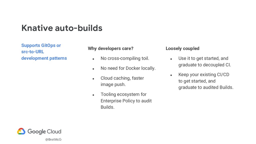The image size is (256, 144).
Task: Click the @BretMcG handle text
Action: click(x=53, y=139)
